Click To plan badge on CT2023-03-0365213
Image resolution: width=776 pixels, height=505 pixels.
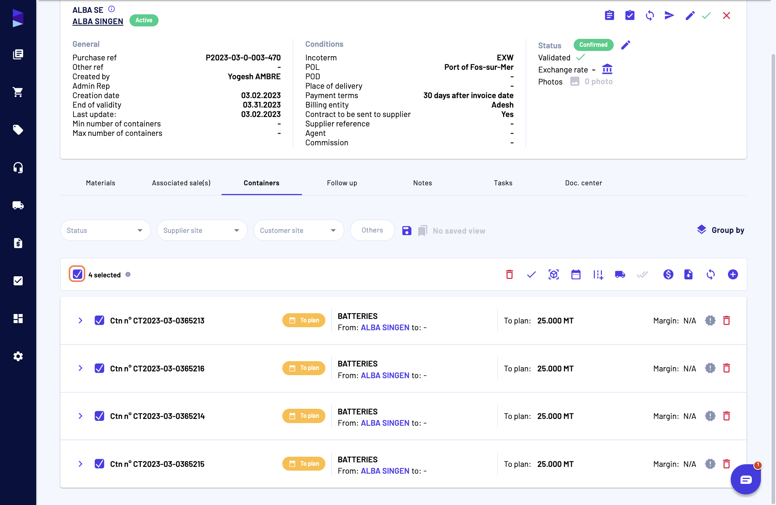click(x=303, y=320)
